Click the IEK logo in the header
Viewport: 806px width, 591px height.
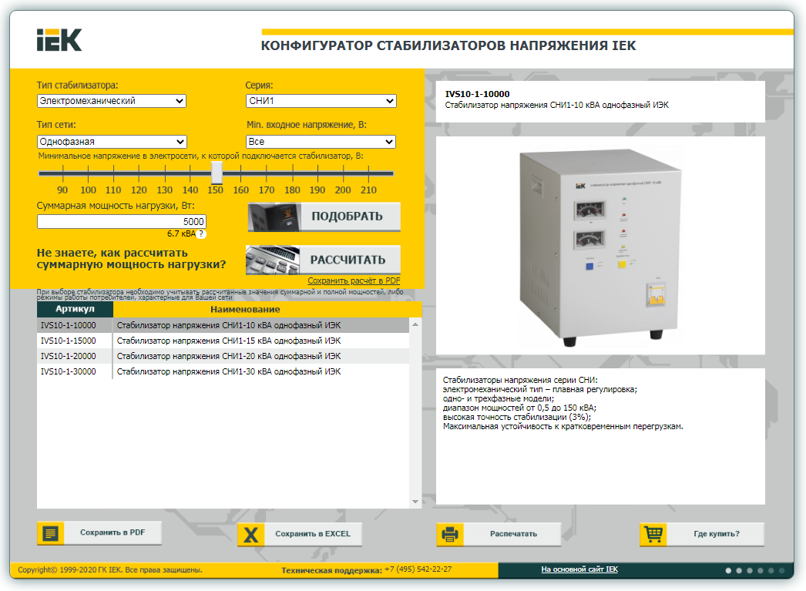click(59, 39)
